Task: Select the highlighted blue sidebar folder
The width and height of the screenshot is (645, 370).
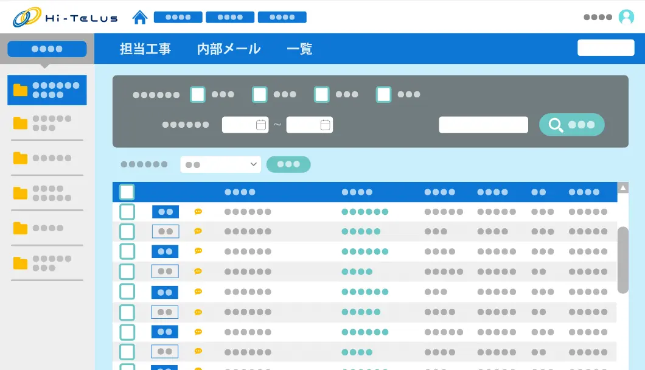Action: point(47,89)
